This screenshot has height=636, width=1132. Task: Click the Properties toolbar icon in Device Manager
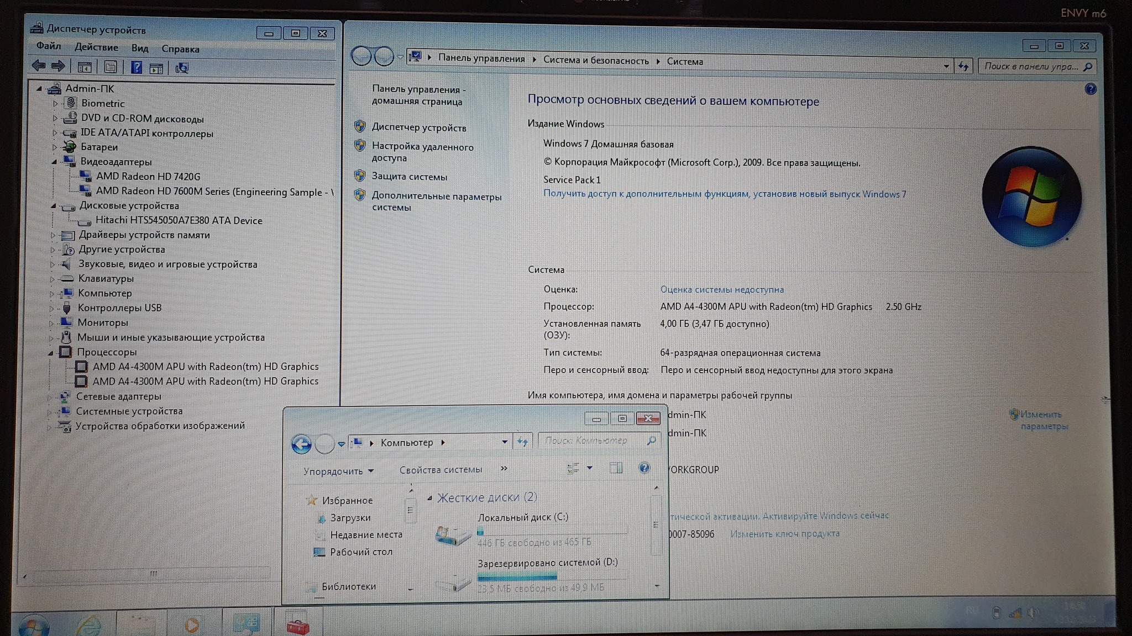click(111, 67)
